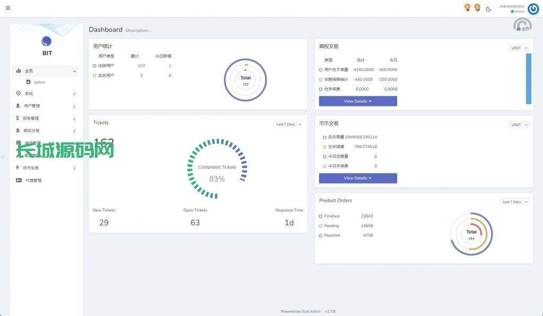
Task: Open the first notification icon with badge 5
Action: (467, 8)
